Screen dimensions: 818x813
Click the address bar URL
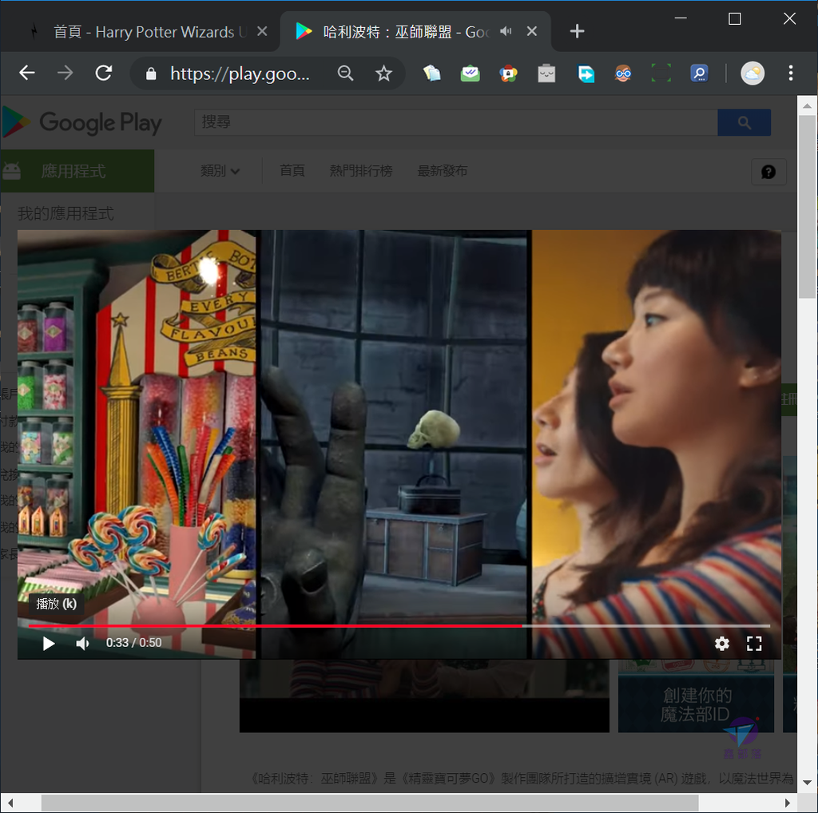(x=240, y=73)
